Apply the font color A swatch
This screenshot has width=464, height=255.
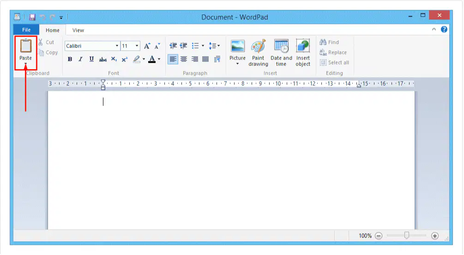click(x=152, y=59)
